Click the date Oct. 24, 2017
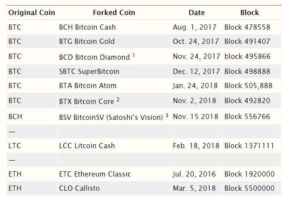 pos(196,41)
